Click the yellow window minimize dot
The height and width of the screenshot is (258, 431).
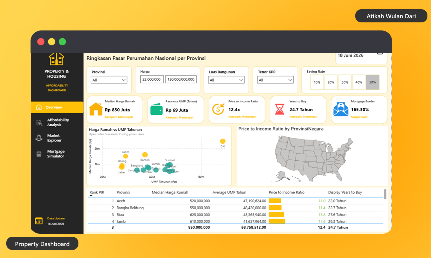(x=51, y=42)
